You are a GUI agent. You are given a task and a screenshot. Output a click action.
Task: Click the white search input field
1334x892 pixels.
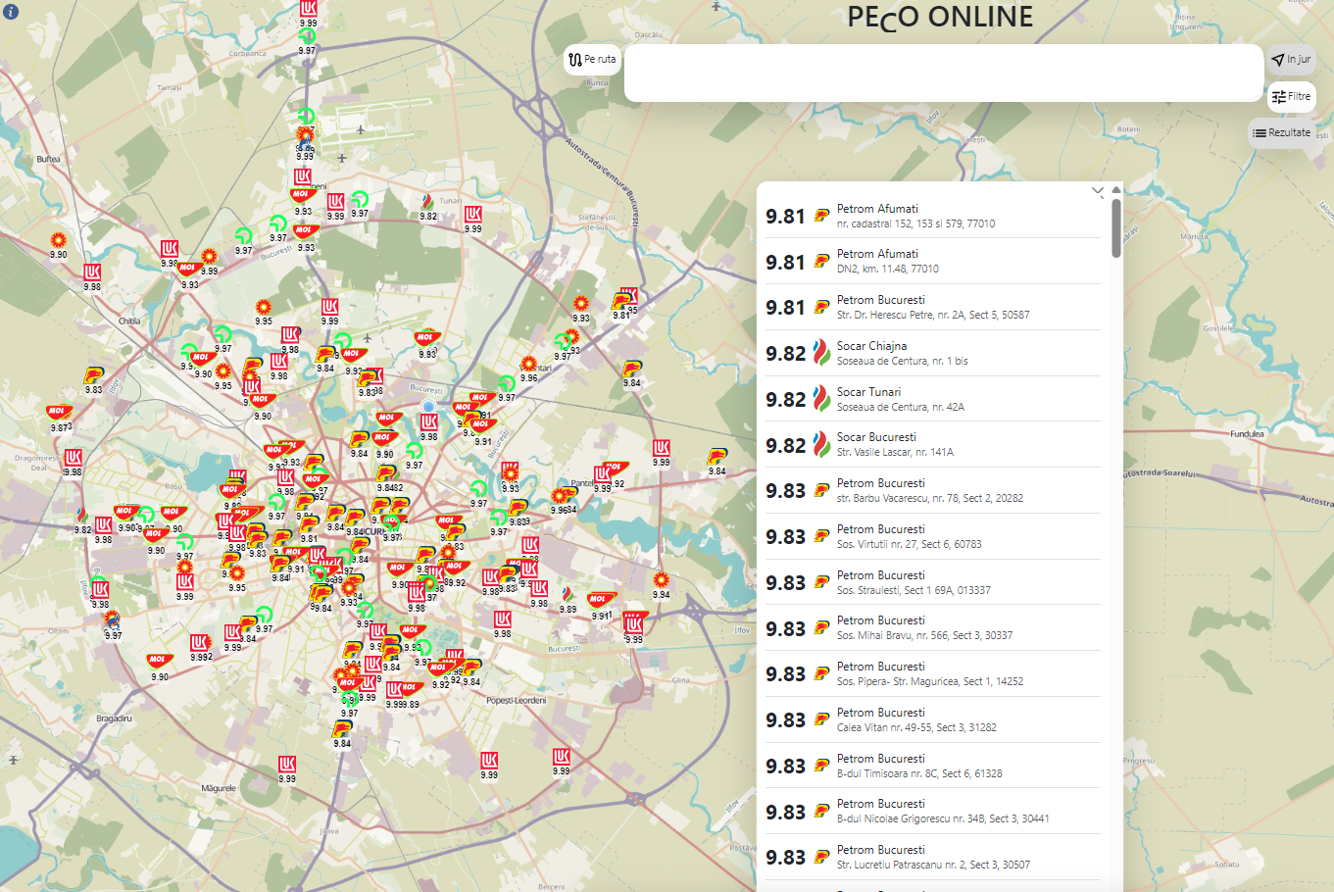(943, 73)
